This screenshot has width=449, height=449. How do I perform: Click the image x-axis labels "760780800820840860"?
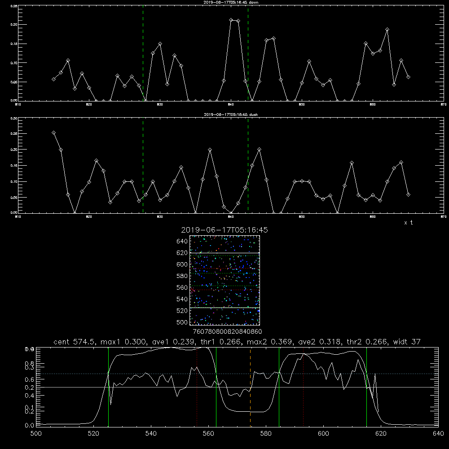(227, 332)
